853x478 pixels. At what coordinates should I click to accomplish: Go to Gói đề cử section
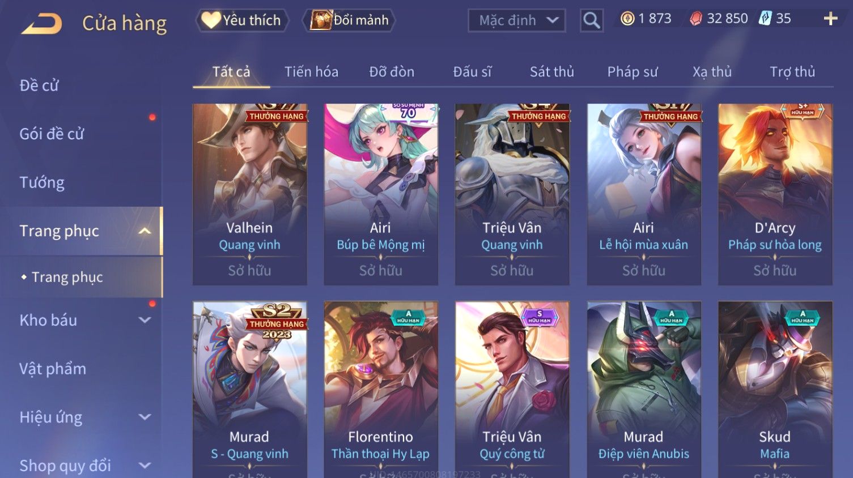(52, 134)
